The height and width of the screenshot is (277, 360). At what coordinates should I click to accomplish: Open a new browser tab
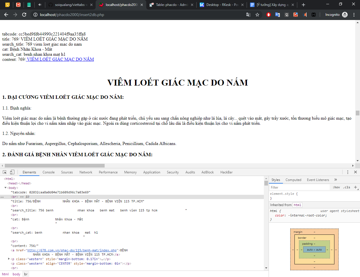coord(303,5)
